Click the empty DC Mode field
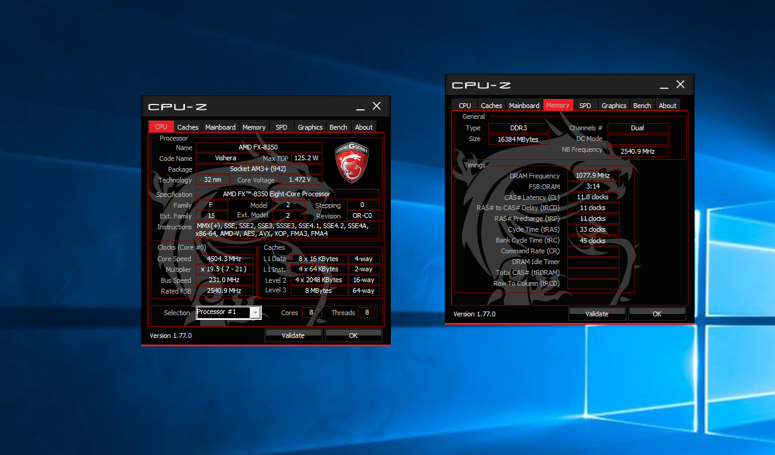This screenshot has width=775, height=455. [x=638, y=139]
